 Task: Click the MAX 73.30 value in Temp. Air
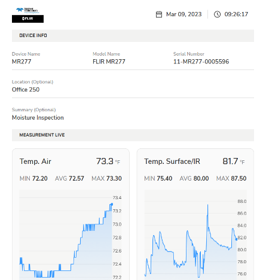click(x=106, y=178)
